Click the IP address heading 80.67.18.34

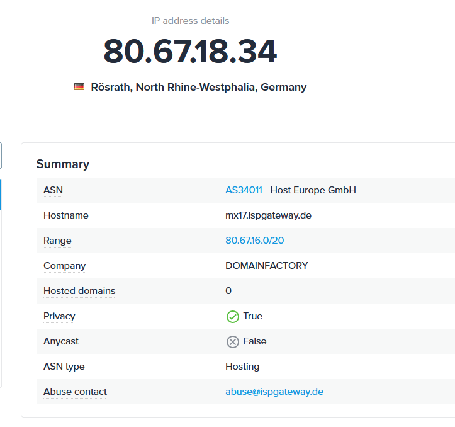190,51
